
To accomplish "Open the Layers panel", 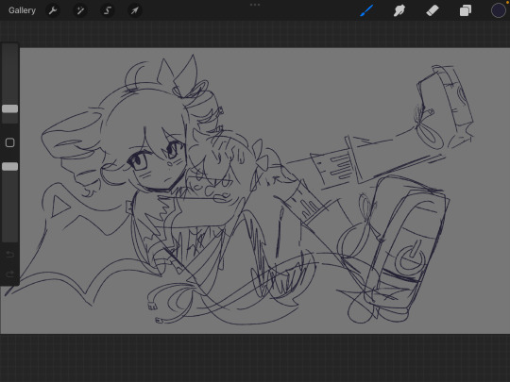I will point(466,10).
